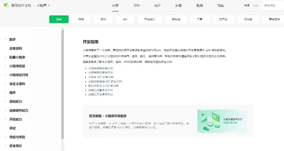Open the 数据 top tab

point(199,5)
